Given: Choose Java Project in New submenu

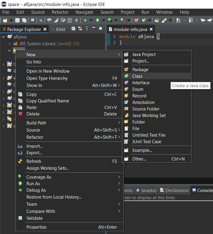Looking at the screenshot, I should (157, 54).
